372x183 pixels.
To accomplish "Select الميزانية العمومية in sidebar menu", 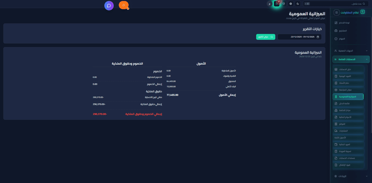I will pos(348,97).
